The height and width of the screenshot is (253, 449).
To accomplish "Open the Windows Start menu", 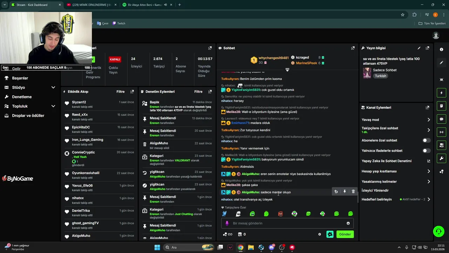I will tap(157, 247).
